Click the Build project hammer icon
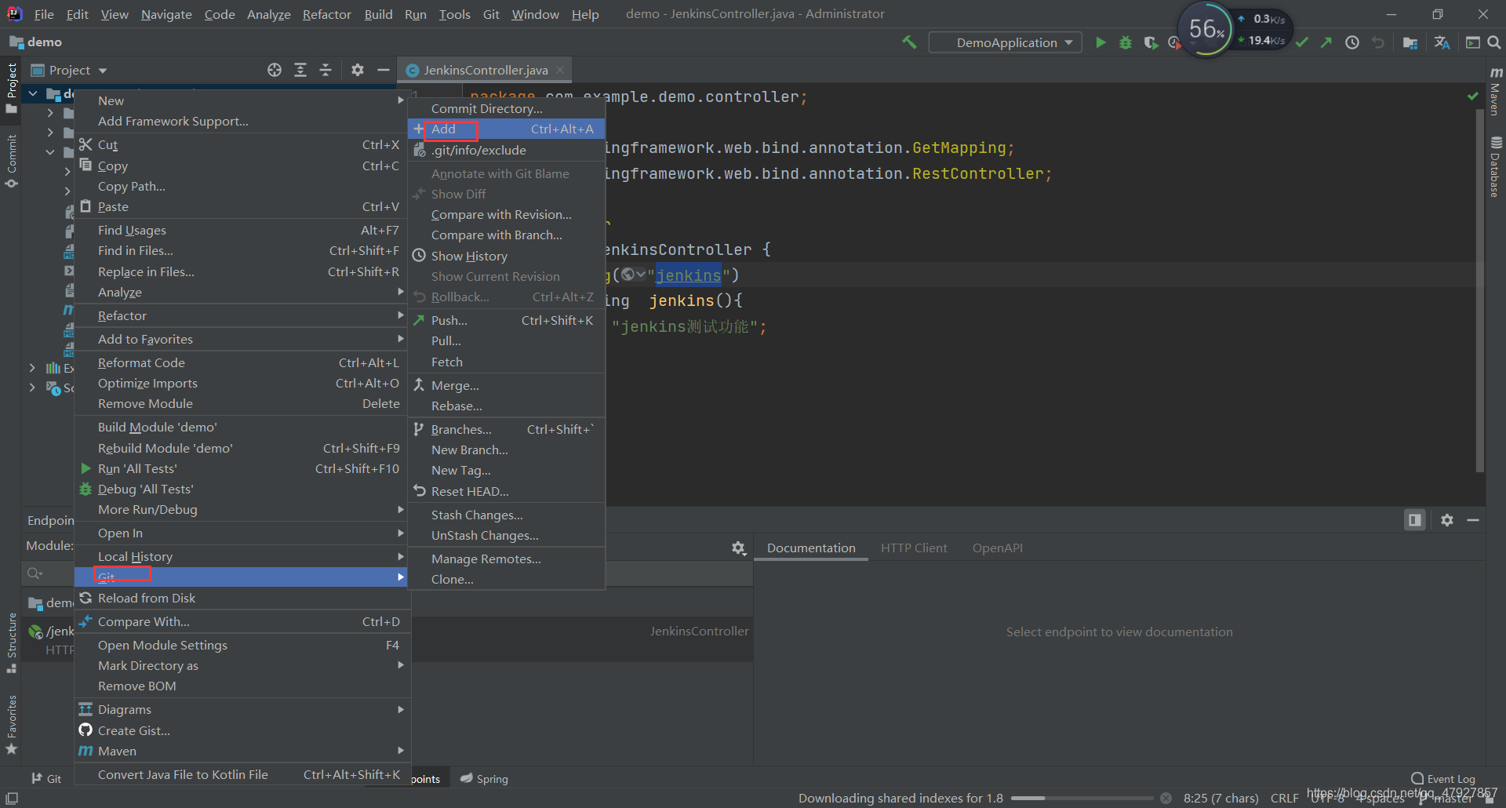1506x808 pixels. point(909,42)
